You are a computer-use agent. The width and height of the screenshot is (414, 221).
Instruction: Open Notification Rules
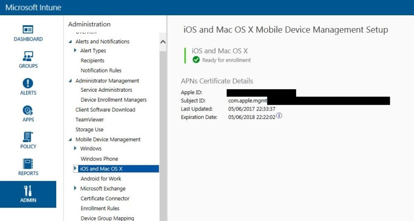click(x=101, y=71)
